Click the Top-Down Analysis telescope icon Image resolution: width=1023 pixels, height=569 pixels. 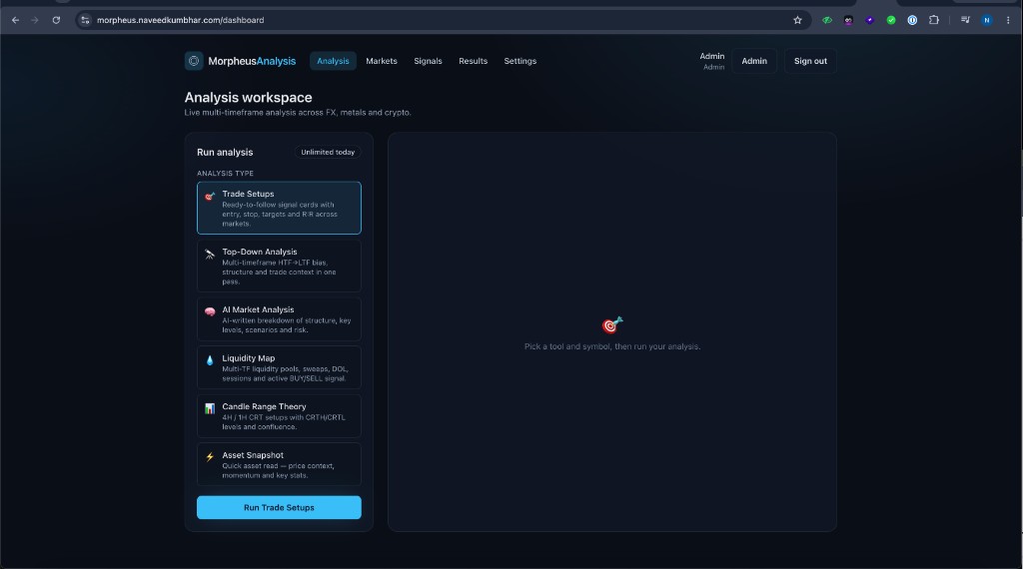210,255
